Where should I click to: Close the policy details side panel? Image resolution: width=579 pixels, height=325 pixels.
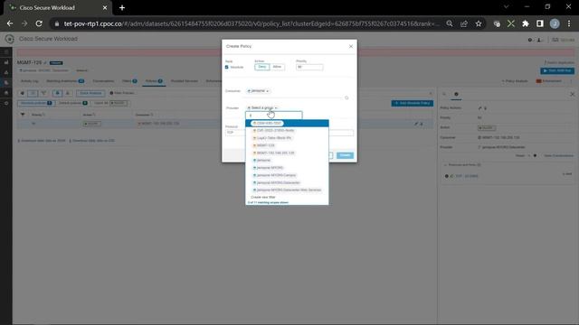click(x=572, y=94)
